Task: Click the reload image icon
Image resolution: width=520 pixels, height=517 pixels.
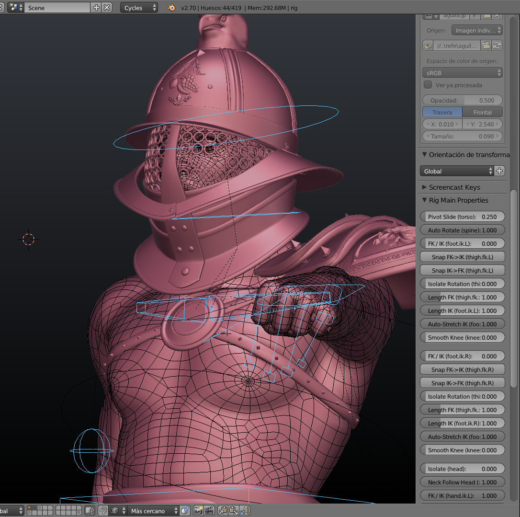Action: click(497, 46)
